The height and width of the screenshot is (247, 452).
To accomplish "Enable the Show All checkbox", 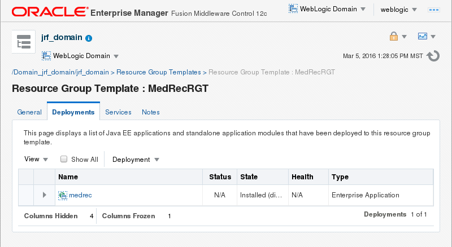I will pyautogui.click(x=64, y=159).
